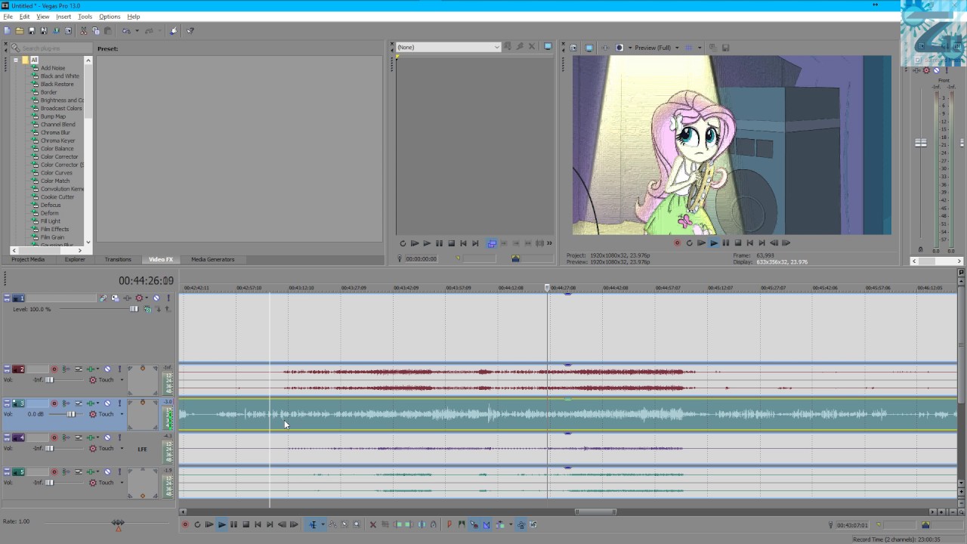This screenshot has height=544, width=967.
Task: Click the Undo button in main toolbar
Action: click(125, 31)
